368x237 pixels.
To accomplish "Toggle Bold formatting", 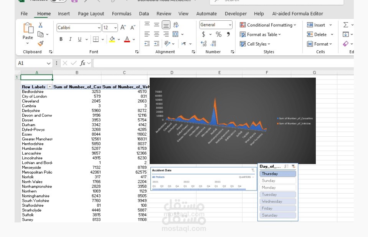I will coord(61,39).
